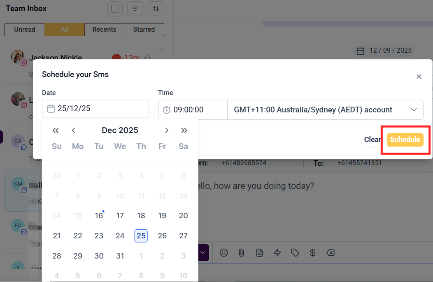
Task: Select December 31 in the calendar
Action: point(120,256)
